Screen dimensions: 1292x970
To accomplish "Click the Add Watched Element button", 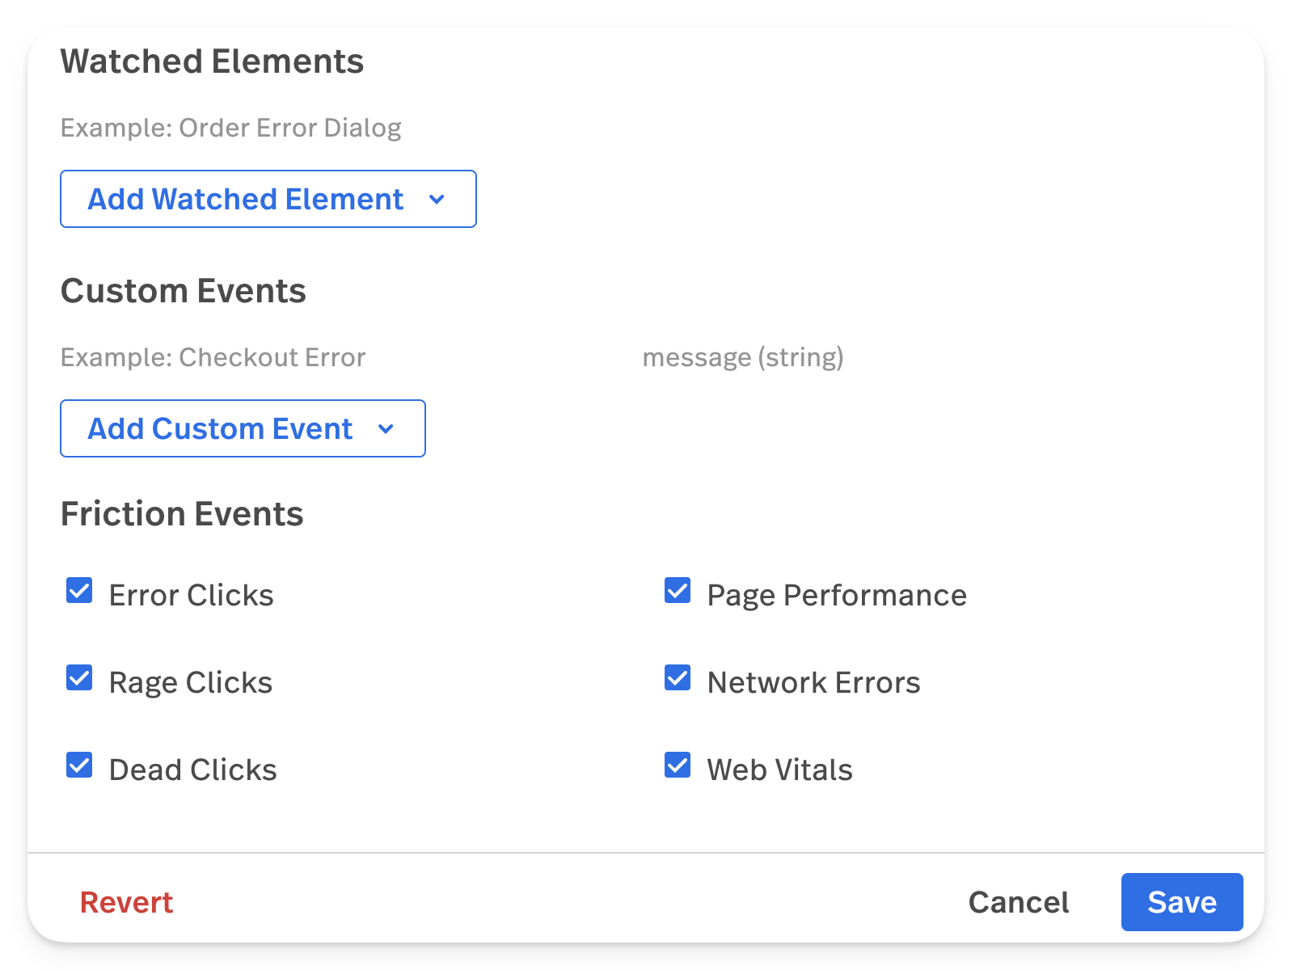I will [x=245, y=199].
